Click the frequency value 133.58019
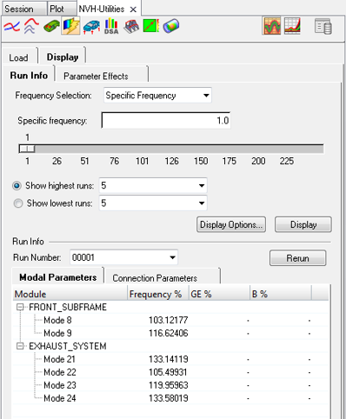Viewport: 346px width, 419px height. tap(169, 398)
